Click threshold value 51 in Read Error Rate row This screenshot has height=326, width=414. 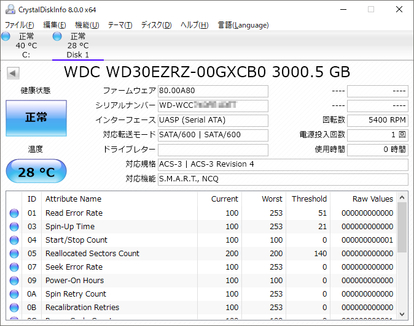pyautogui.click(x=322, y=213)
